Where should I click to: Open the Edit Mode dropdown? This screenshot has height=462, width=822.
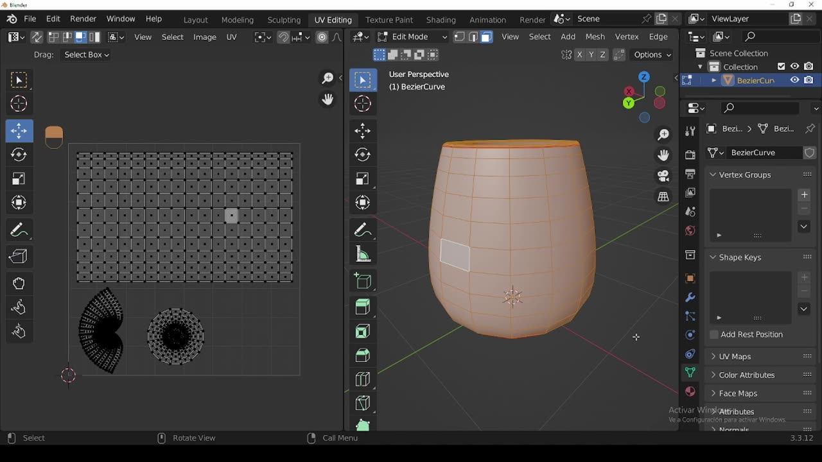412,37
